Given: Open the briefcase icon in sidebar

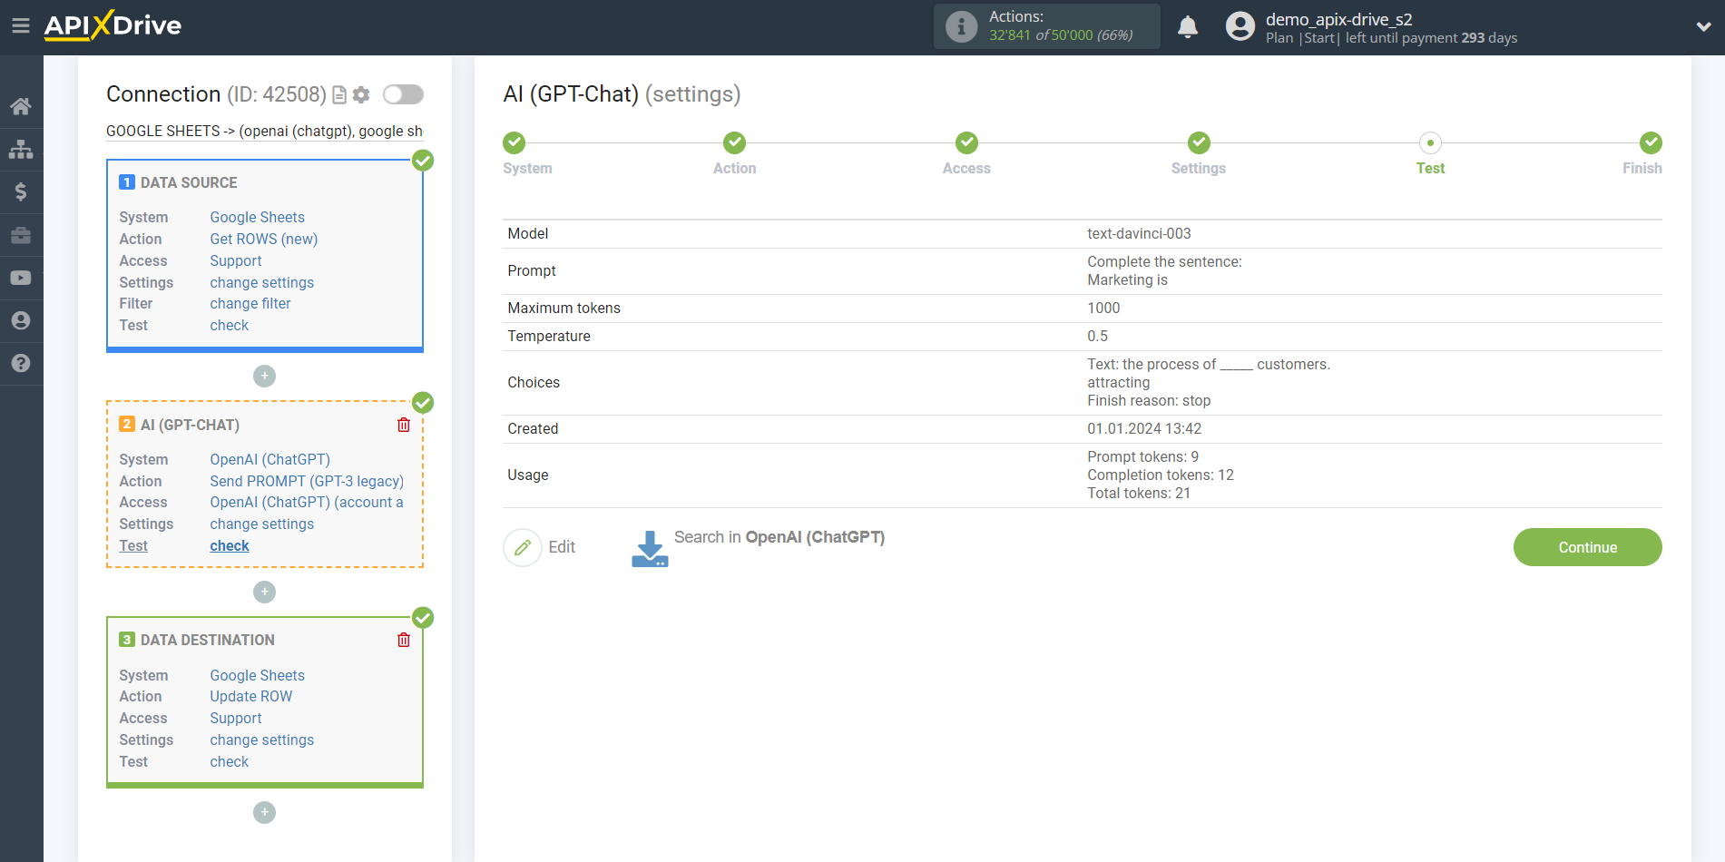Looking at the screenshot, I should 21,235.
